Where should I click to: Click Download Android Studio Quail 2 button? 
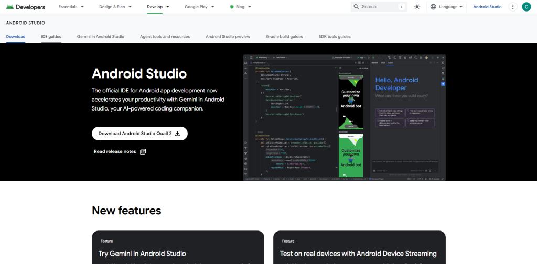click(x=139, y=134)
